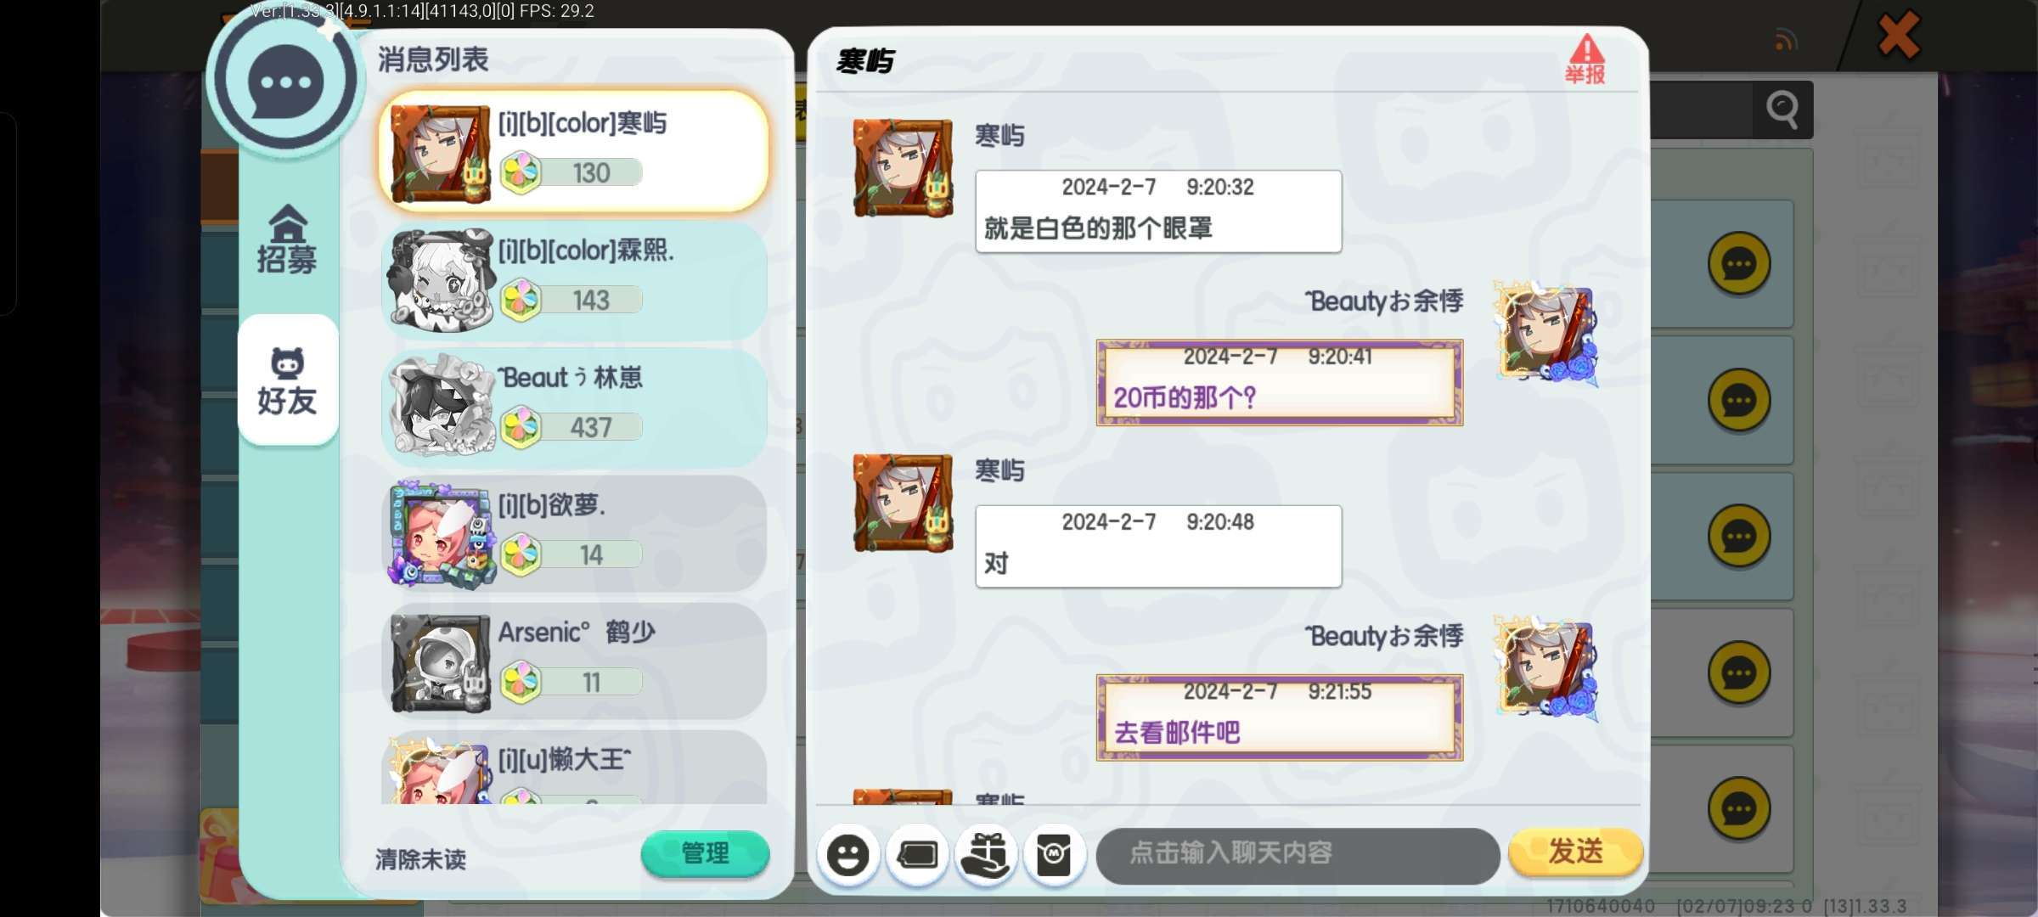This screenshot has height=917, width=2038.
Task: Close the panel with the orange X
Action: point(1899,35)
